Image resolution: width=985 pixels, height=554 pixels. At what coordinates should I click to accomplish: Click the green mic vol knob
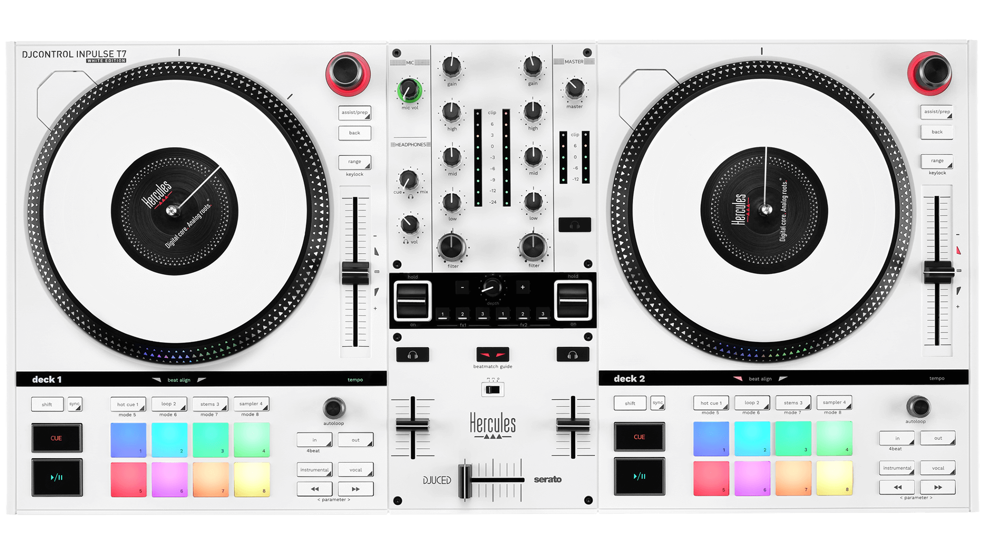(409, 91)
